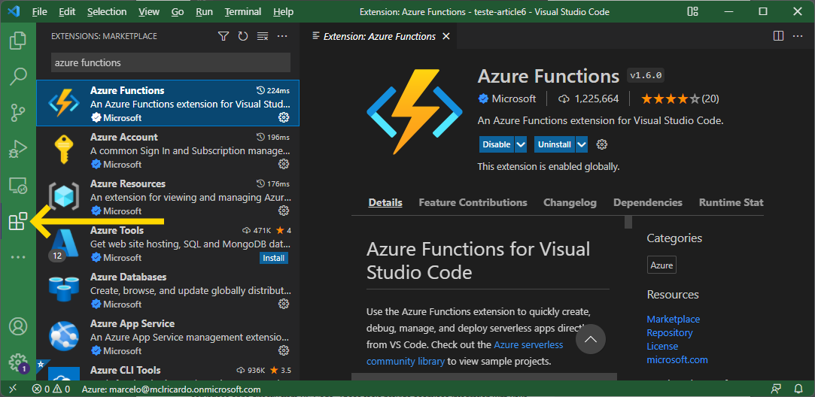Open the Visual Studio Code logo menu
This screenshot has width=815, height=397.
pyautogui.click(x=13, y=11)
